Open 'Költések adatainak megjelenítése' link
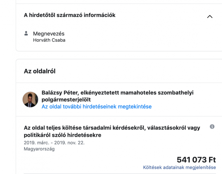The width and height of the screenshot is (222, 174). pos(179,167)
